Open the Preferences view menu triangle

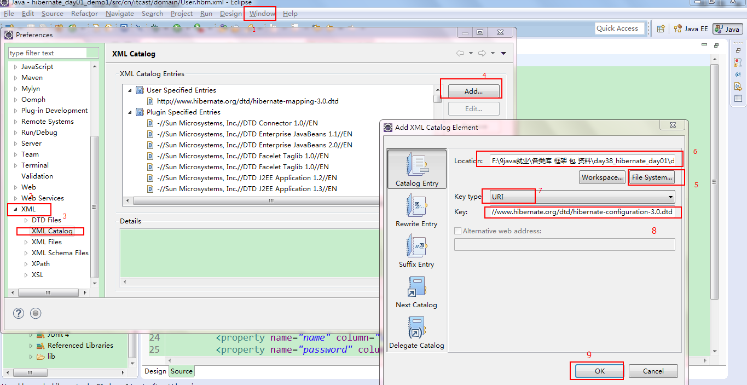tap(503, 53)
